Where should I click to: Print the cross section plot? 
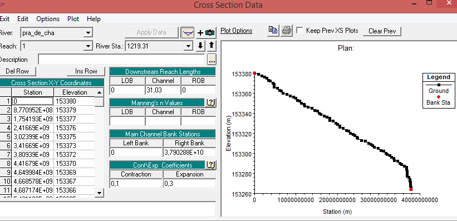click(x=287, y=31)
